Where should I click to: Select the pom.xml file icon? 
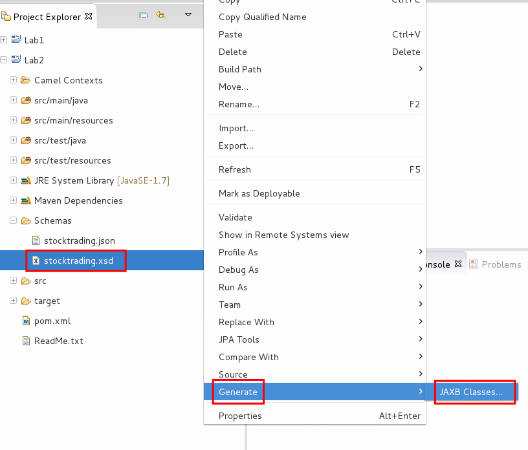tap(26, 321)
